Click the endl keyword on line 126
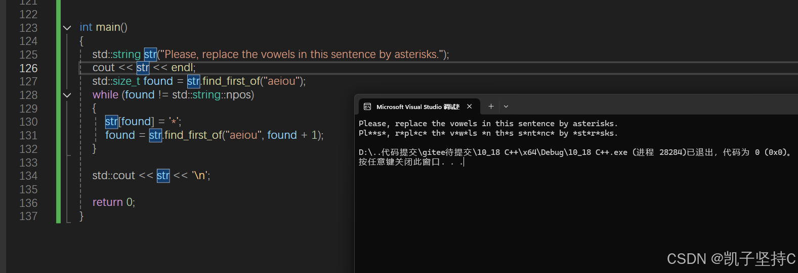Viewport: 798px width, 273px height. click(x=182, y=68)
